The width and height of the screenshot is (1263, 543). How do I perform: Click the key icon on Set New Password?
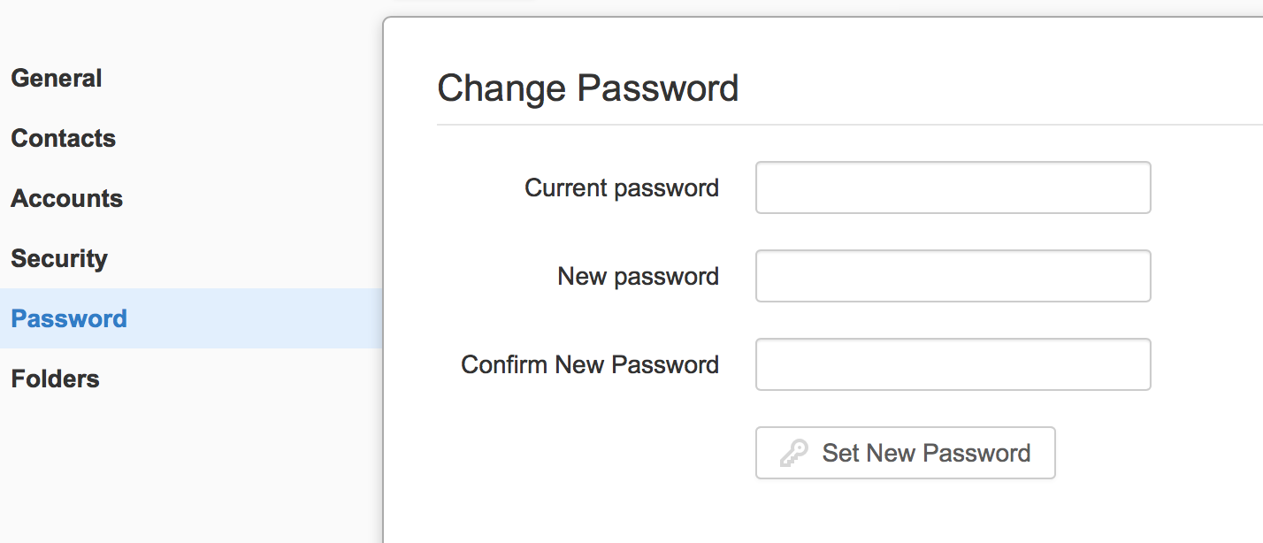coord(793,454)
